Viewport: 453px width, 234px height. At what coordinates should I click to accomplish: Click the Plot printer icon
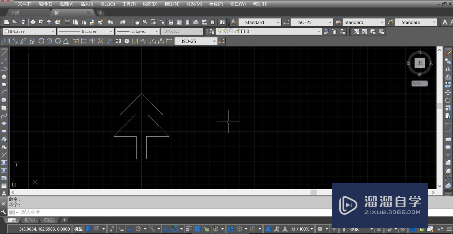33,22
